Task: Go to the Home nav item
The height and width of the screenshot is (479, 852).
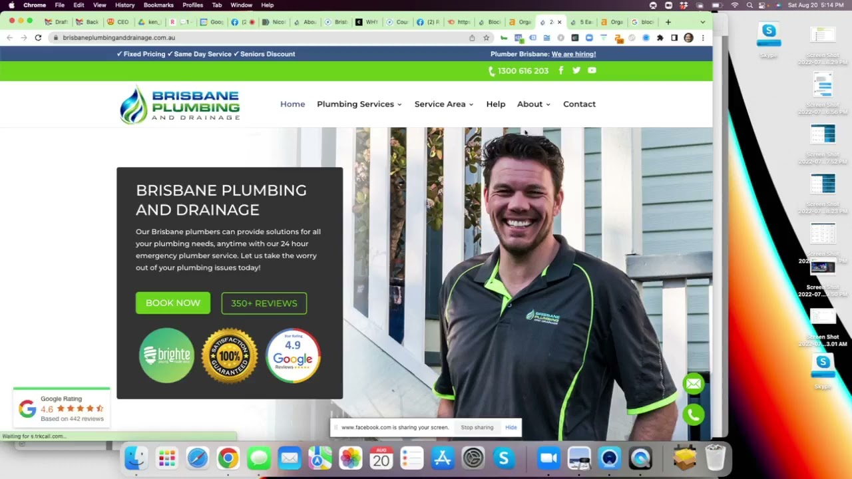Action: [293, 104]
